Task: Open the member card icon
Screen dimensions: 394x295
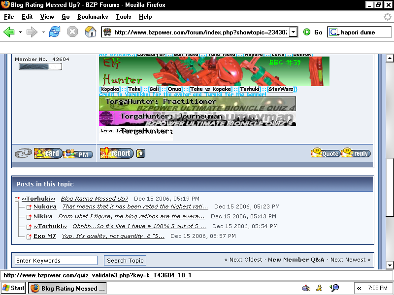Action: click(47, 153)
